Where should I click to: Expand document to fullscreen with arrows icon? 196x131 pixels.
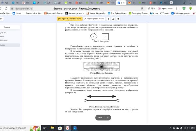107,118
